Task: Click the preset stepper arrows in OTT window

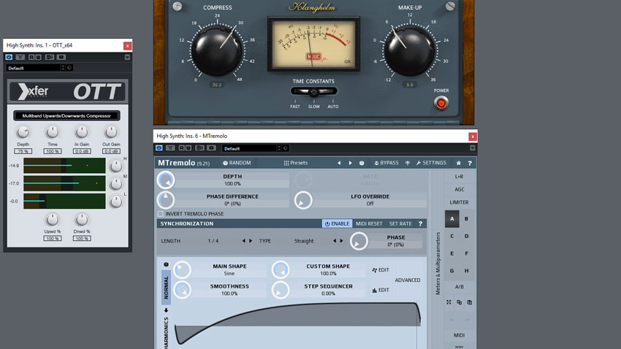Action: tap(63, 68)
